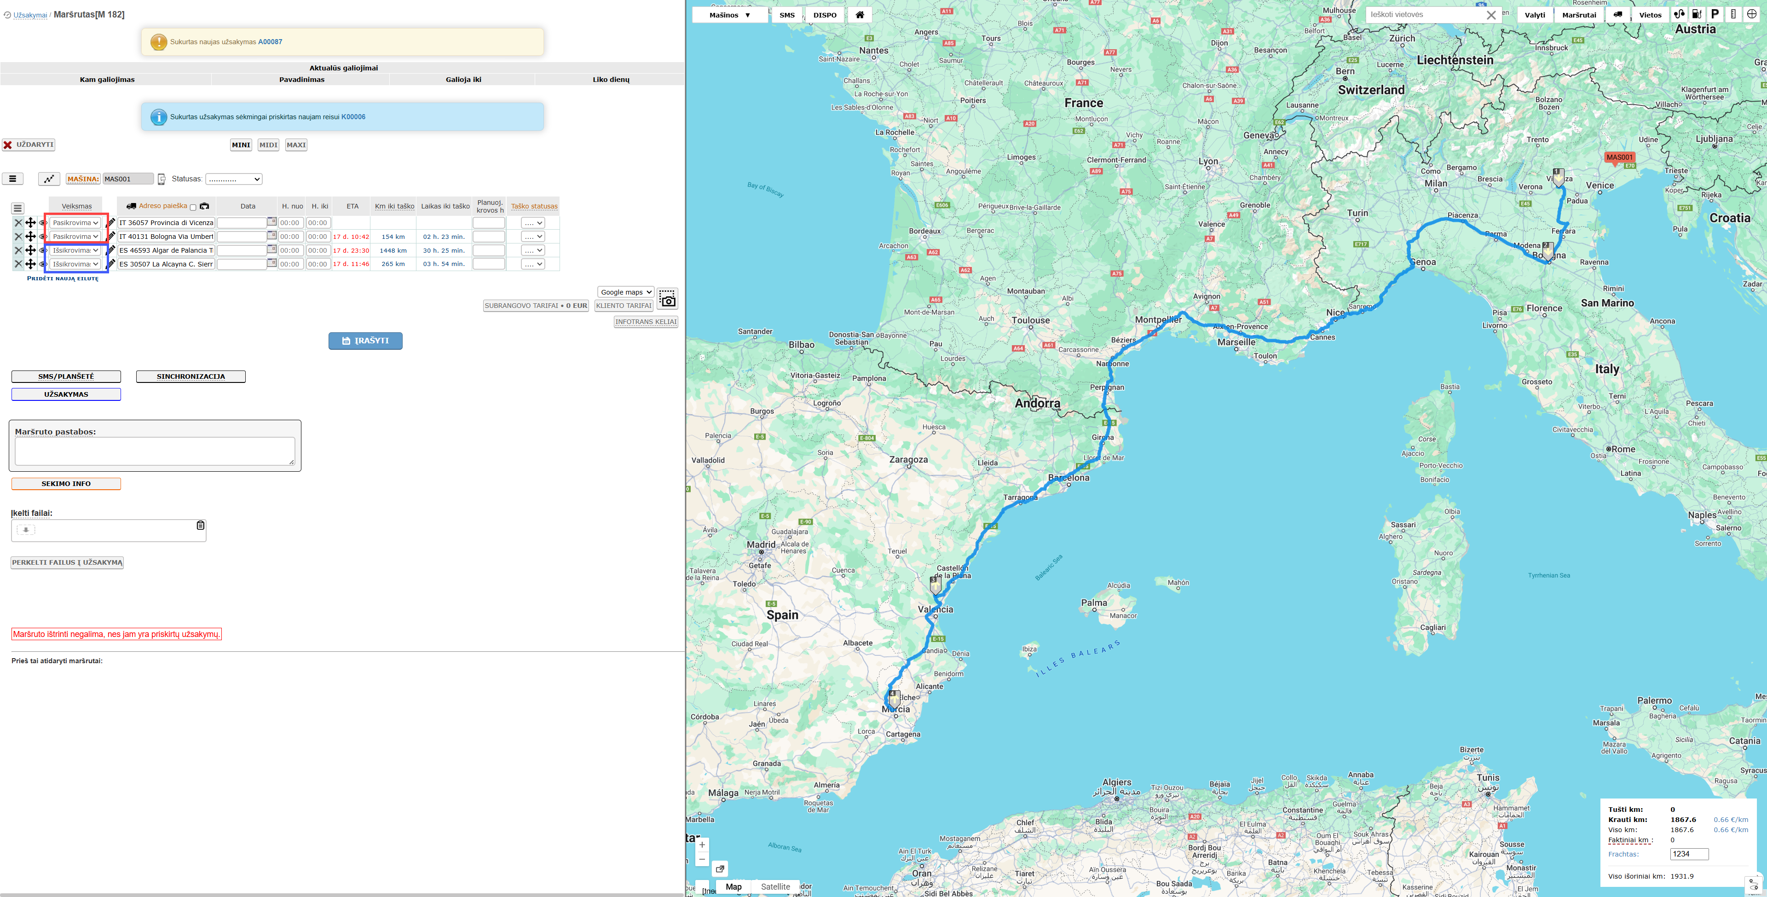1767x897 pixels.
Task: Delete the IT 36057 Provincia di Vicenza row
Action: click(18, 223)
